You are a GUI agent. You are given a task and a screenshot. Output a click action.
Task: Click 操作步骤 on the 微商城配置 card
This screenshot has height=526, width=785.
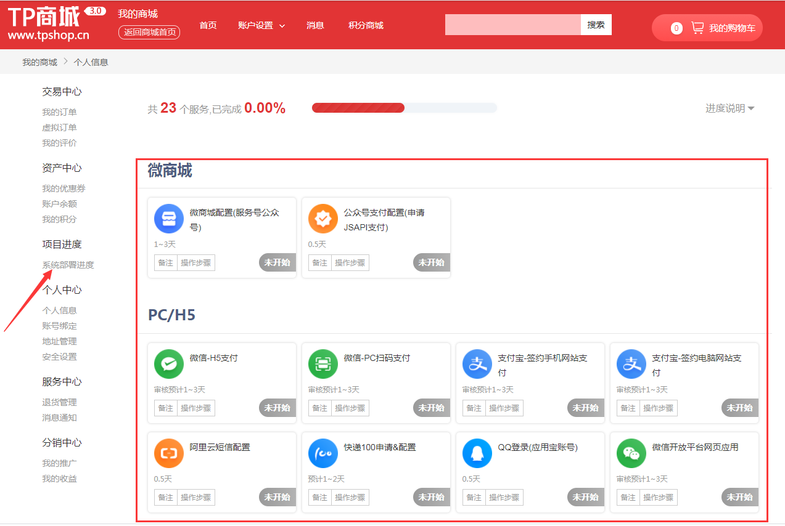(x=195, y=262)
